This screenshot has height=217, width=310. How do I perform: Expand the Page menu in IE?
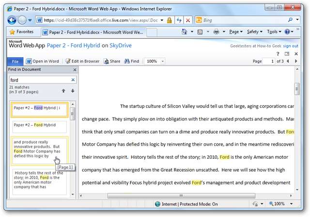pos(236,32)
